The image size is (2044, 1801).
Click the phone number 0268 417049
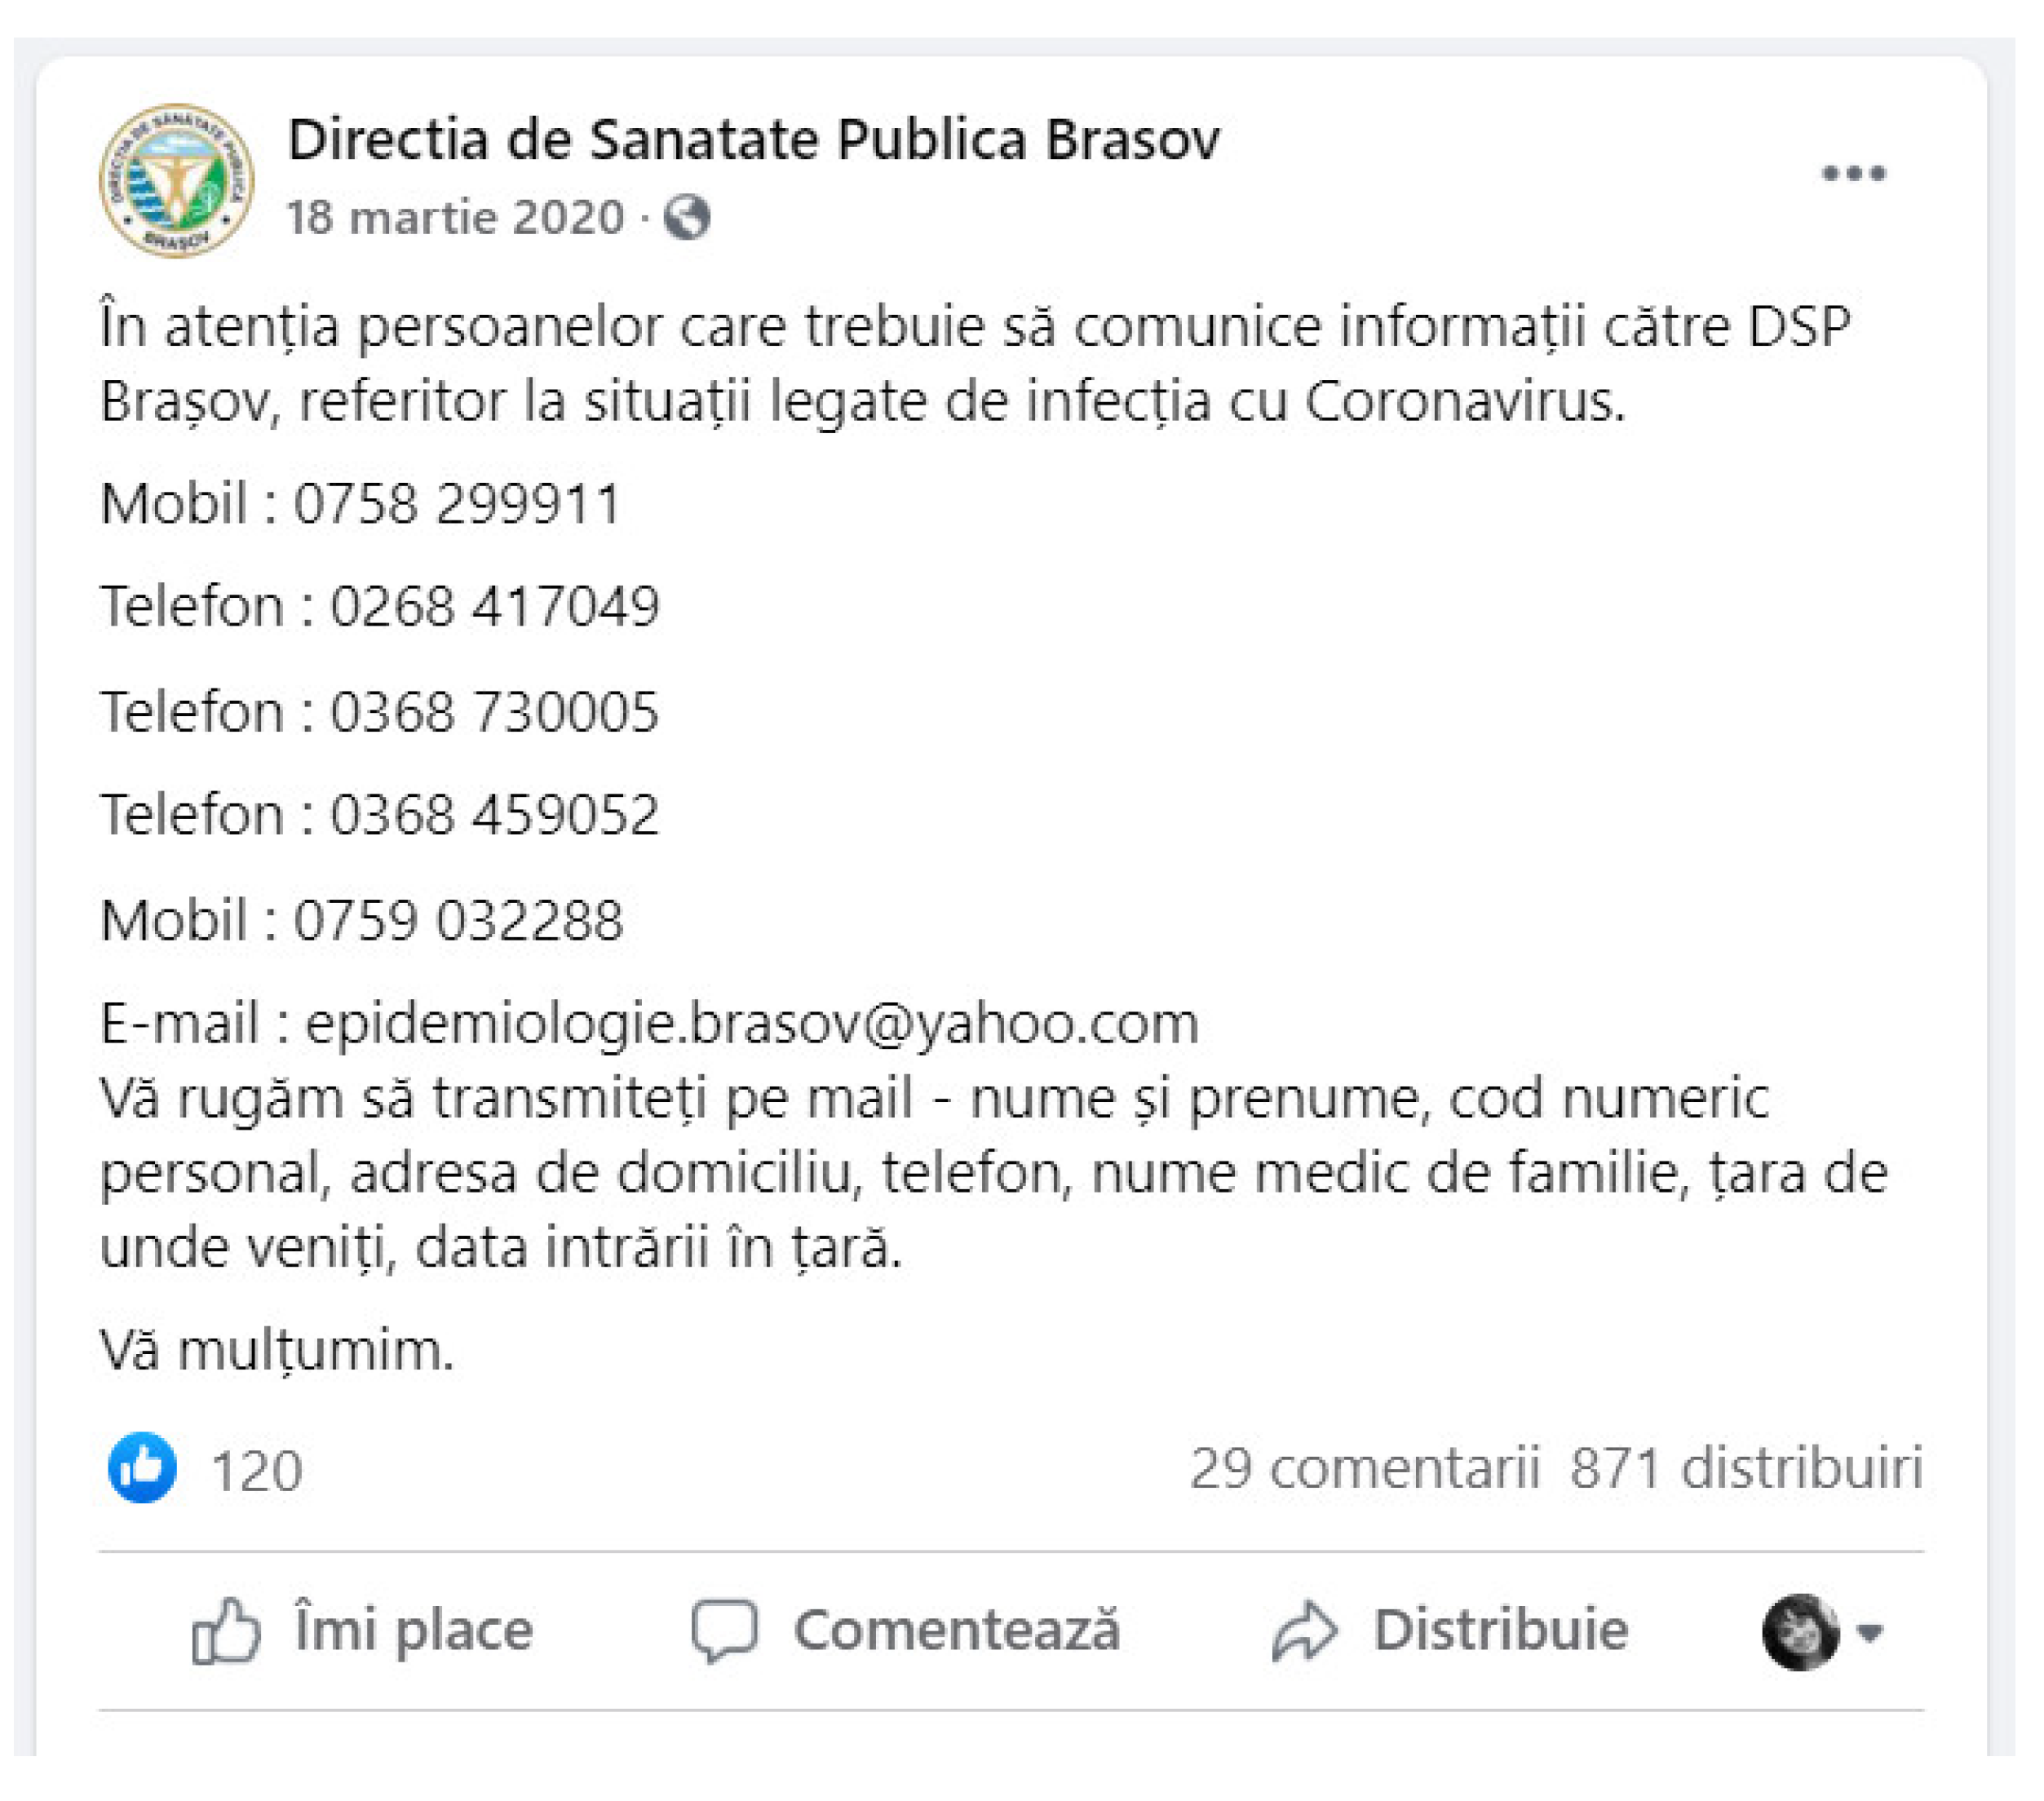click(x=494, y=606)
